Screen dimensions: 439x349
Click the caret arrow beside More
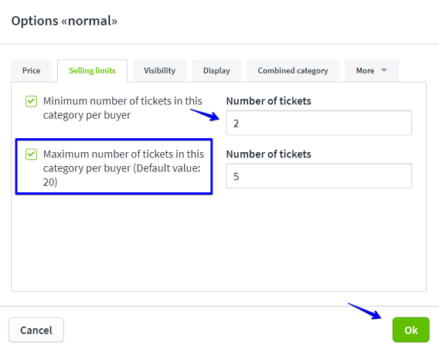(x=384, y=70)
